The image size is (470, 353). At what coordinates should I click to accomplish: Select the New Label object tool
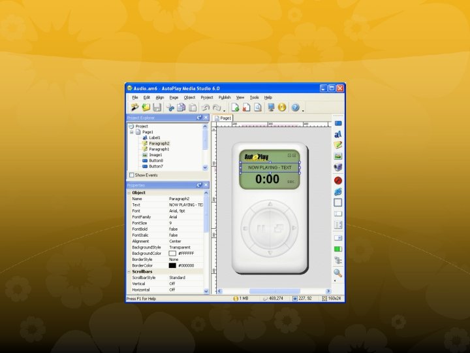tap(338, 134)
